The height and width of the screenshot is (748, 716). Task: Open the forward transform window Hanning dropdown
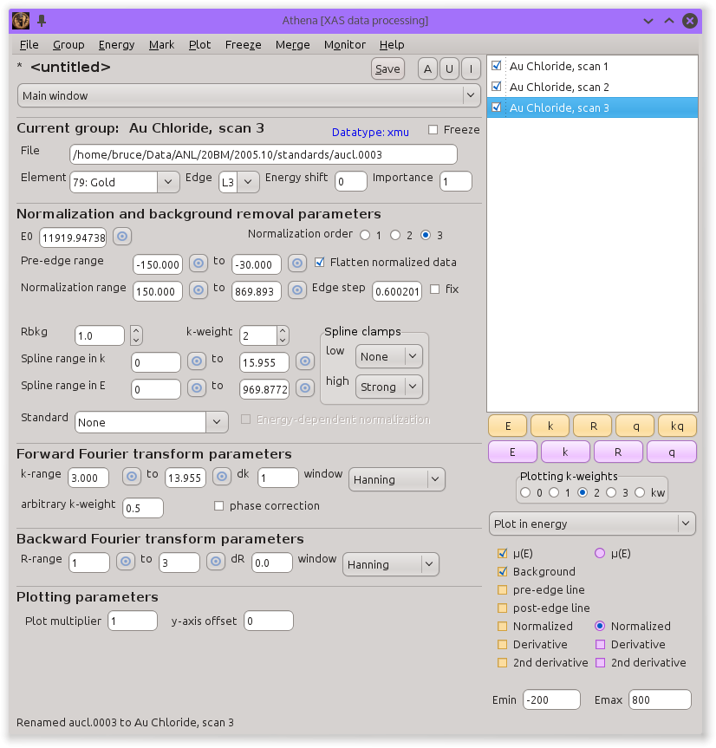coord(397,479)
